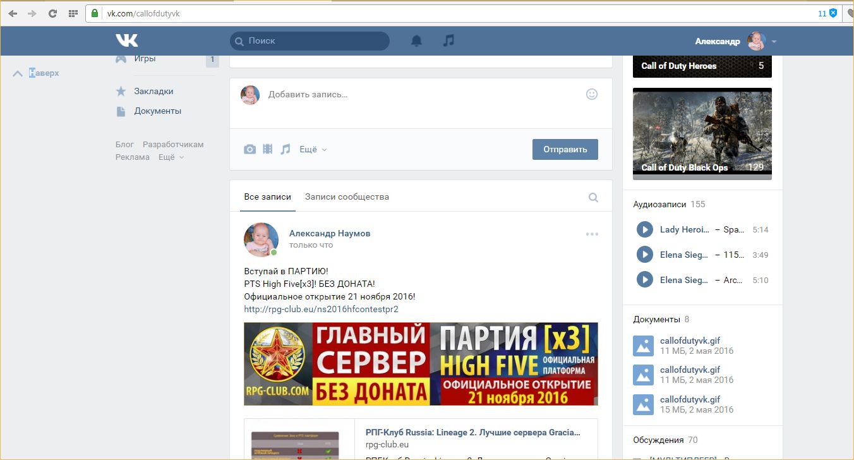Viewport: 854px width, 460px height.
Task: Click the post timestamp только что
Action: coord(311,245)
